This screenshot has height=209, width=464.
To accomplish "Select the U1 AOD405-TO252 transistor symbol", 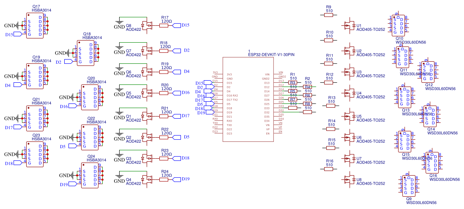I will pyautogui.click(x=350, y=25).
